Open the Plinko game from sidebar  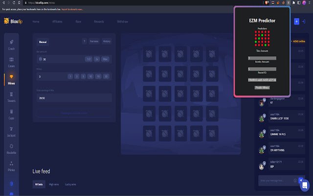pyautogui.click(x=11, y=166)
